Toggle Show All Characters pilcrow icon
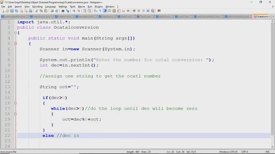Image resolution: width=275 pixels, height=154 pixels. coord(100,11)
